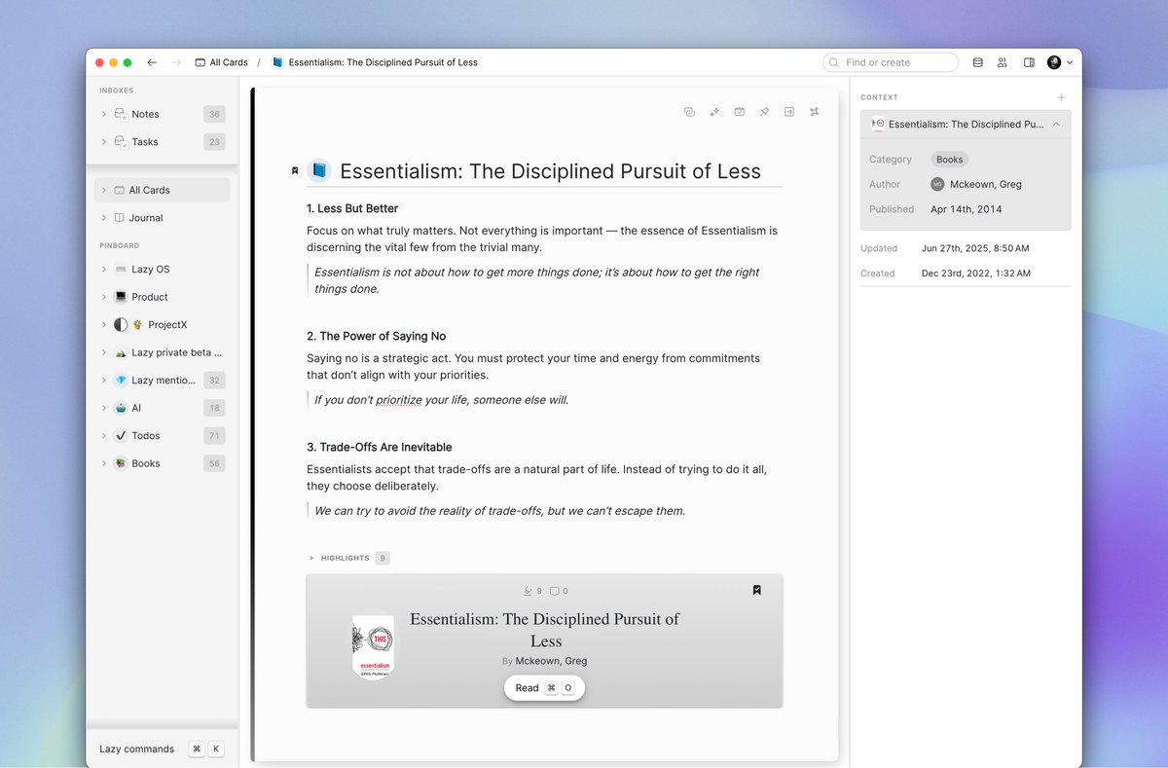Click the bookmark icon beside the card title

click(295, 171)
